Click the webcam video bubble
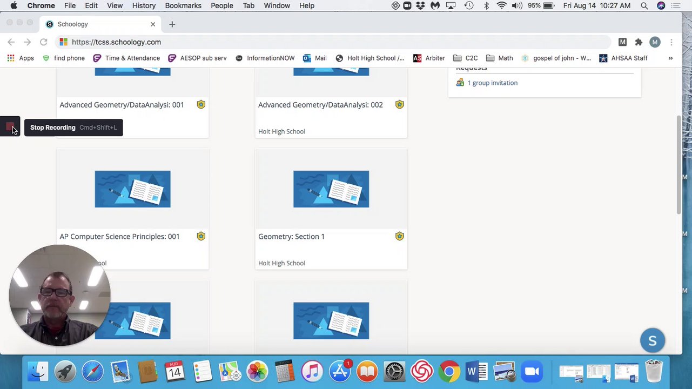 [x=59, y=295]
